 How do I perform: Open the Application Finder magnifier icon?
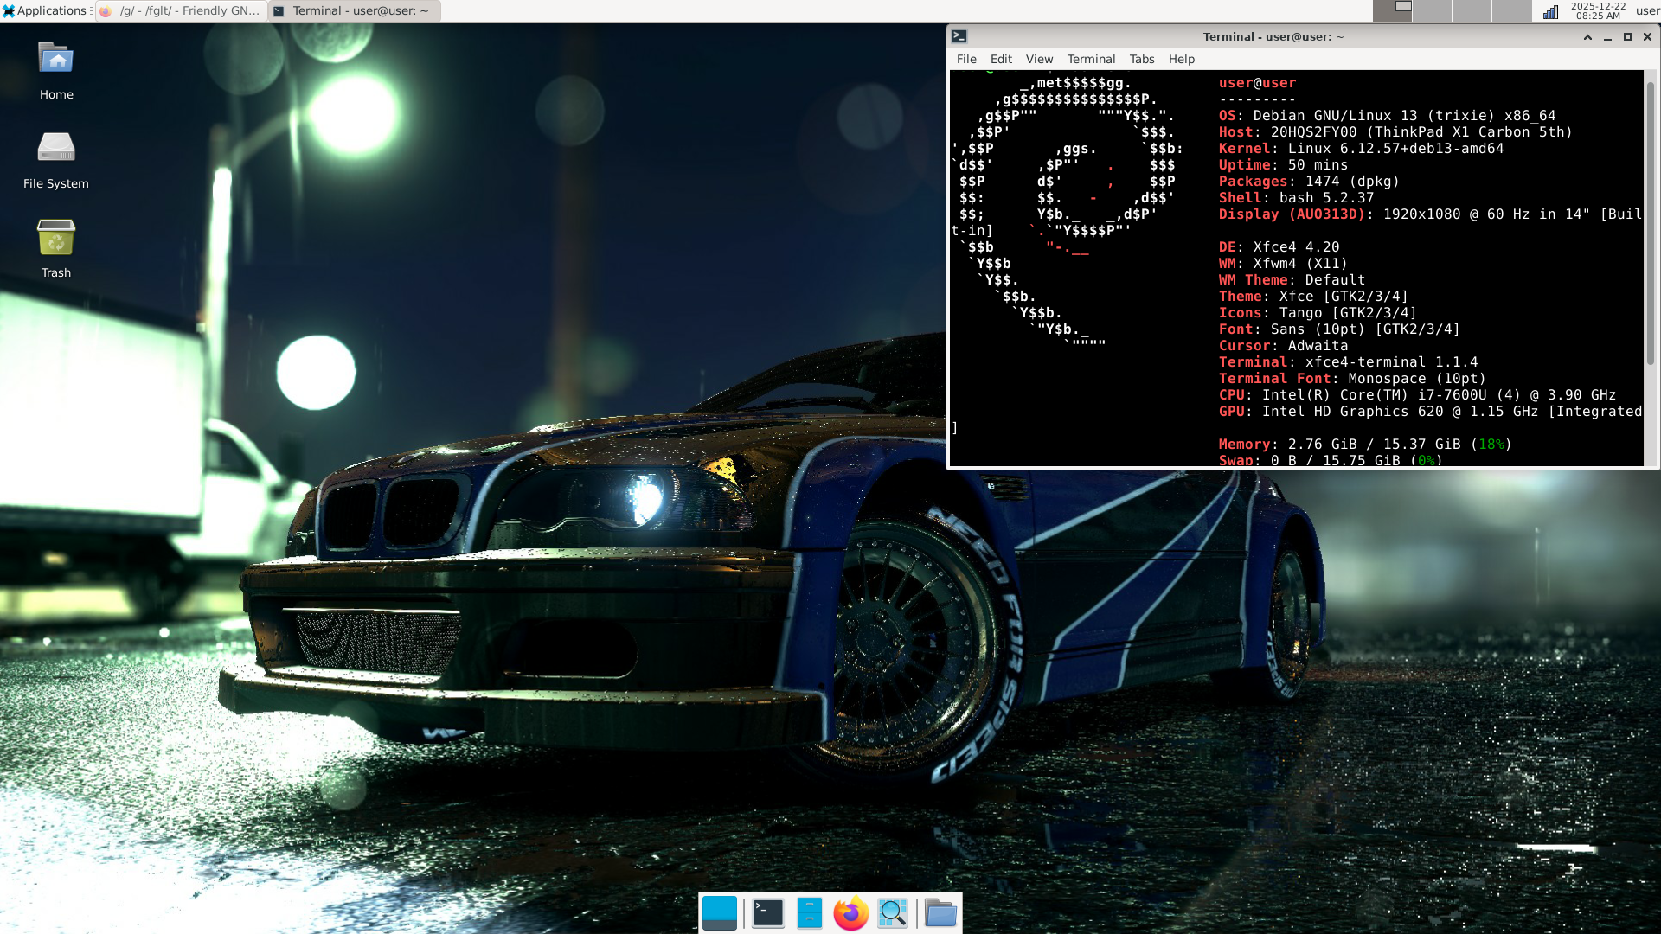point(893,913)
